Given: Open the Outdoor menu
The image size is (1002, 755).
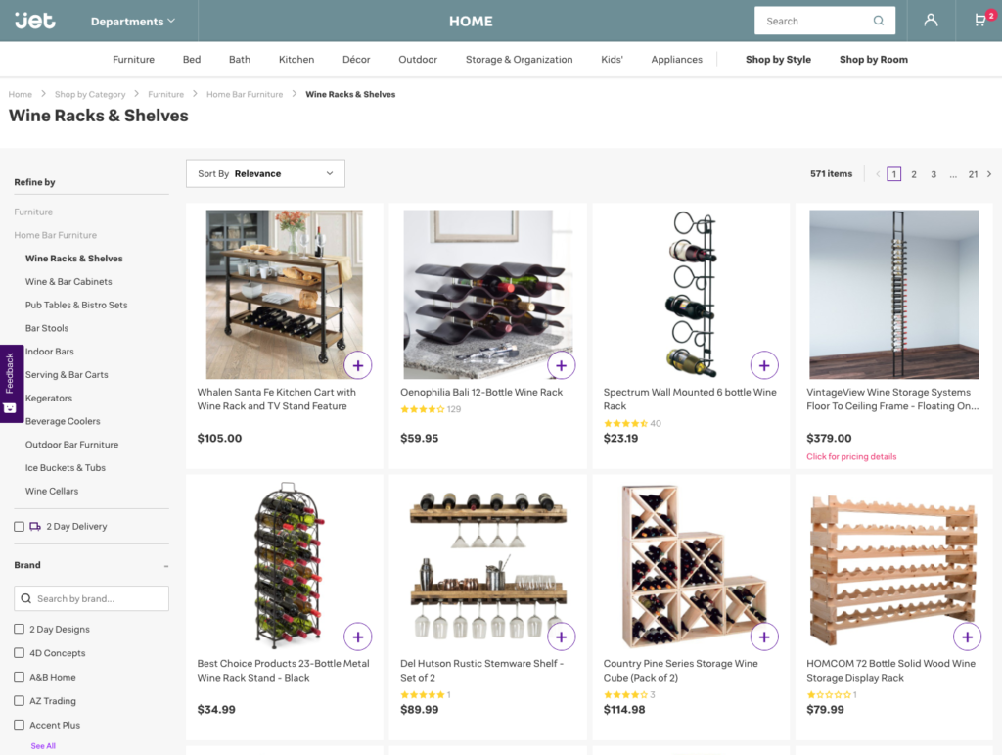Looking at the screenshot, I should (x=418, y=60).
